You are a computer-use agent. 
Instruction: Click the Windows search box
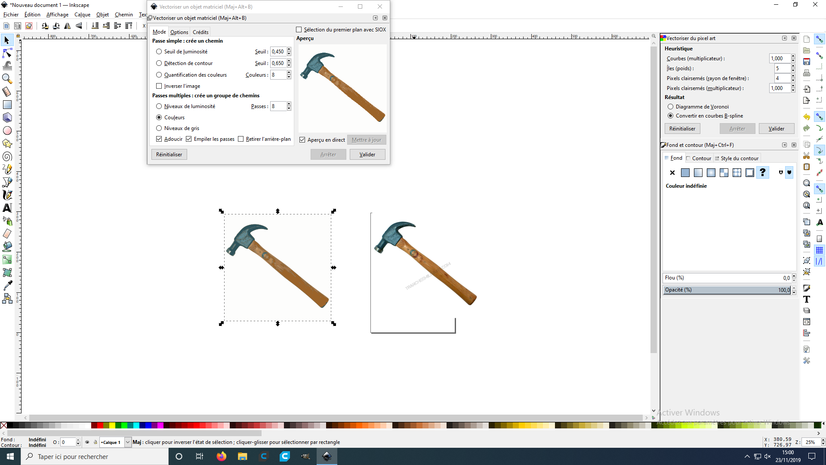[95, 456]
